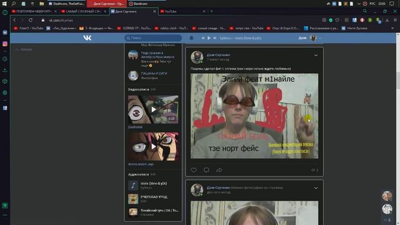Screen dimensions: 400x225
Task: Open author name on the photo update post
Action: coord(218,187)
